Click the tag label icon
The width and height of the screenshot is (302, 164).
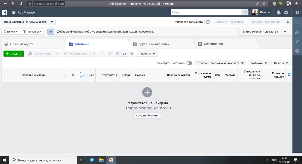click(132, 54)
